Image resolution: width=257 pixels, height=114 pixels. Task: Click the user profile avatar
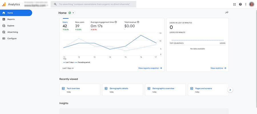(252, 4)
